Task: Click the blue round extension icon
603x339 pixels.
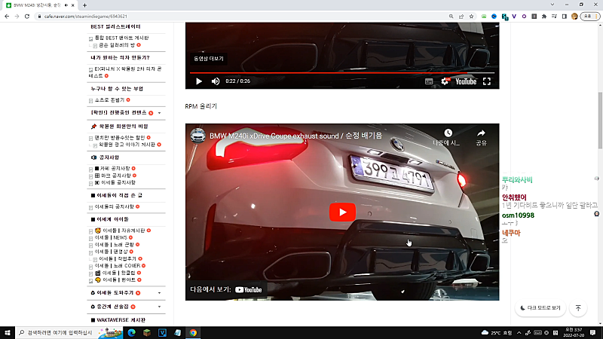Action: [x=494, y=16]
